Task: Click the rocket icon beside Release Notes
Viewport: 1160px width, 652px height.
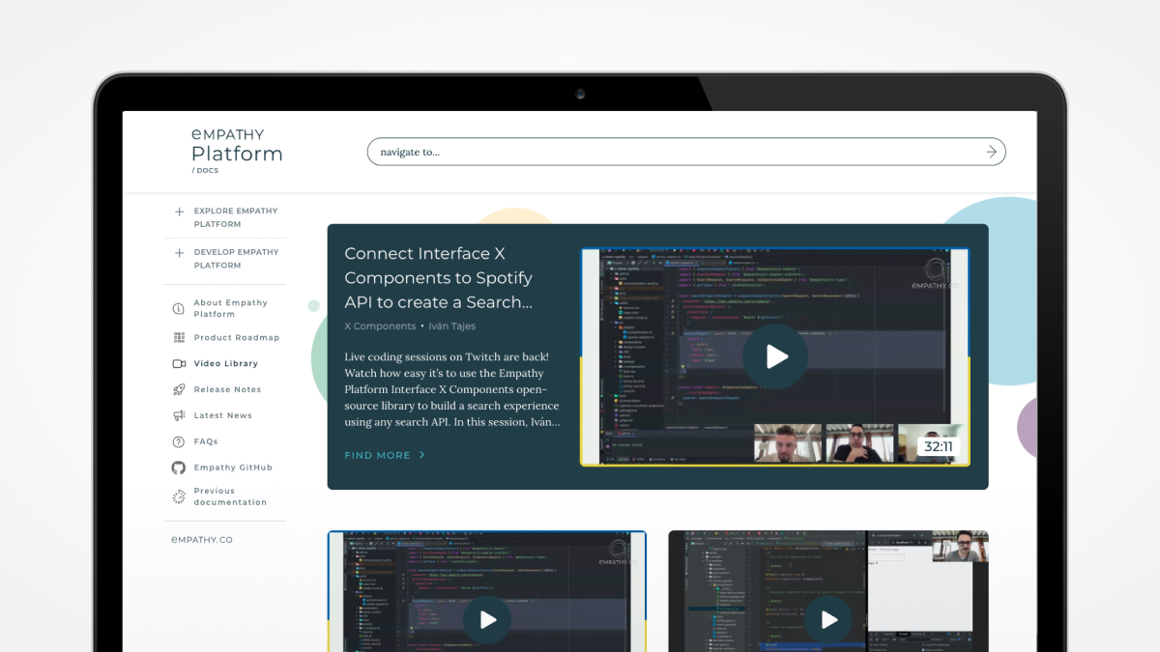Action: (179, 389)
